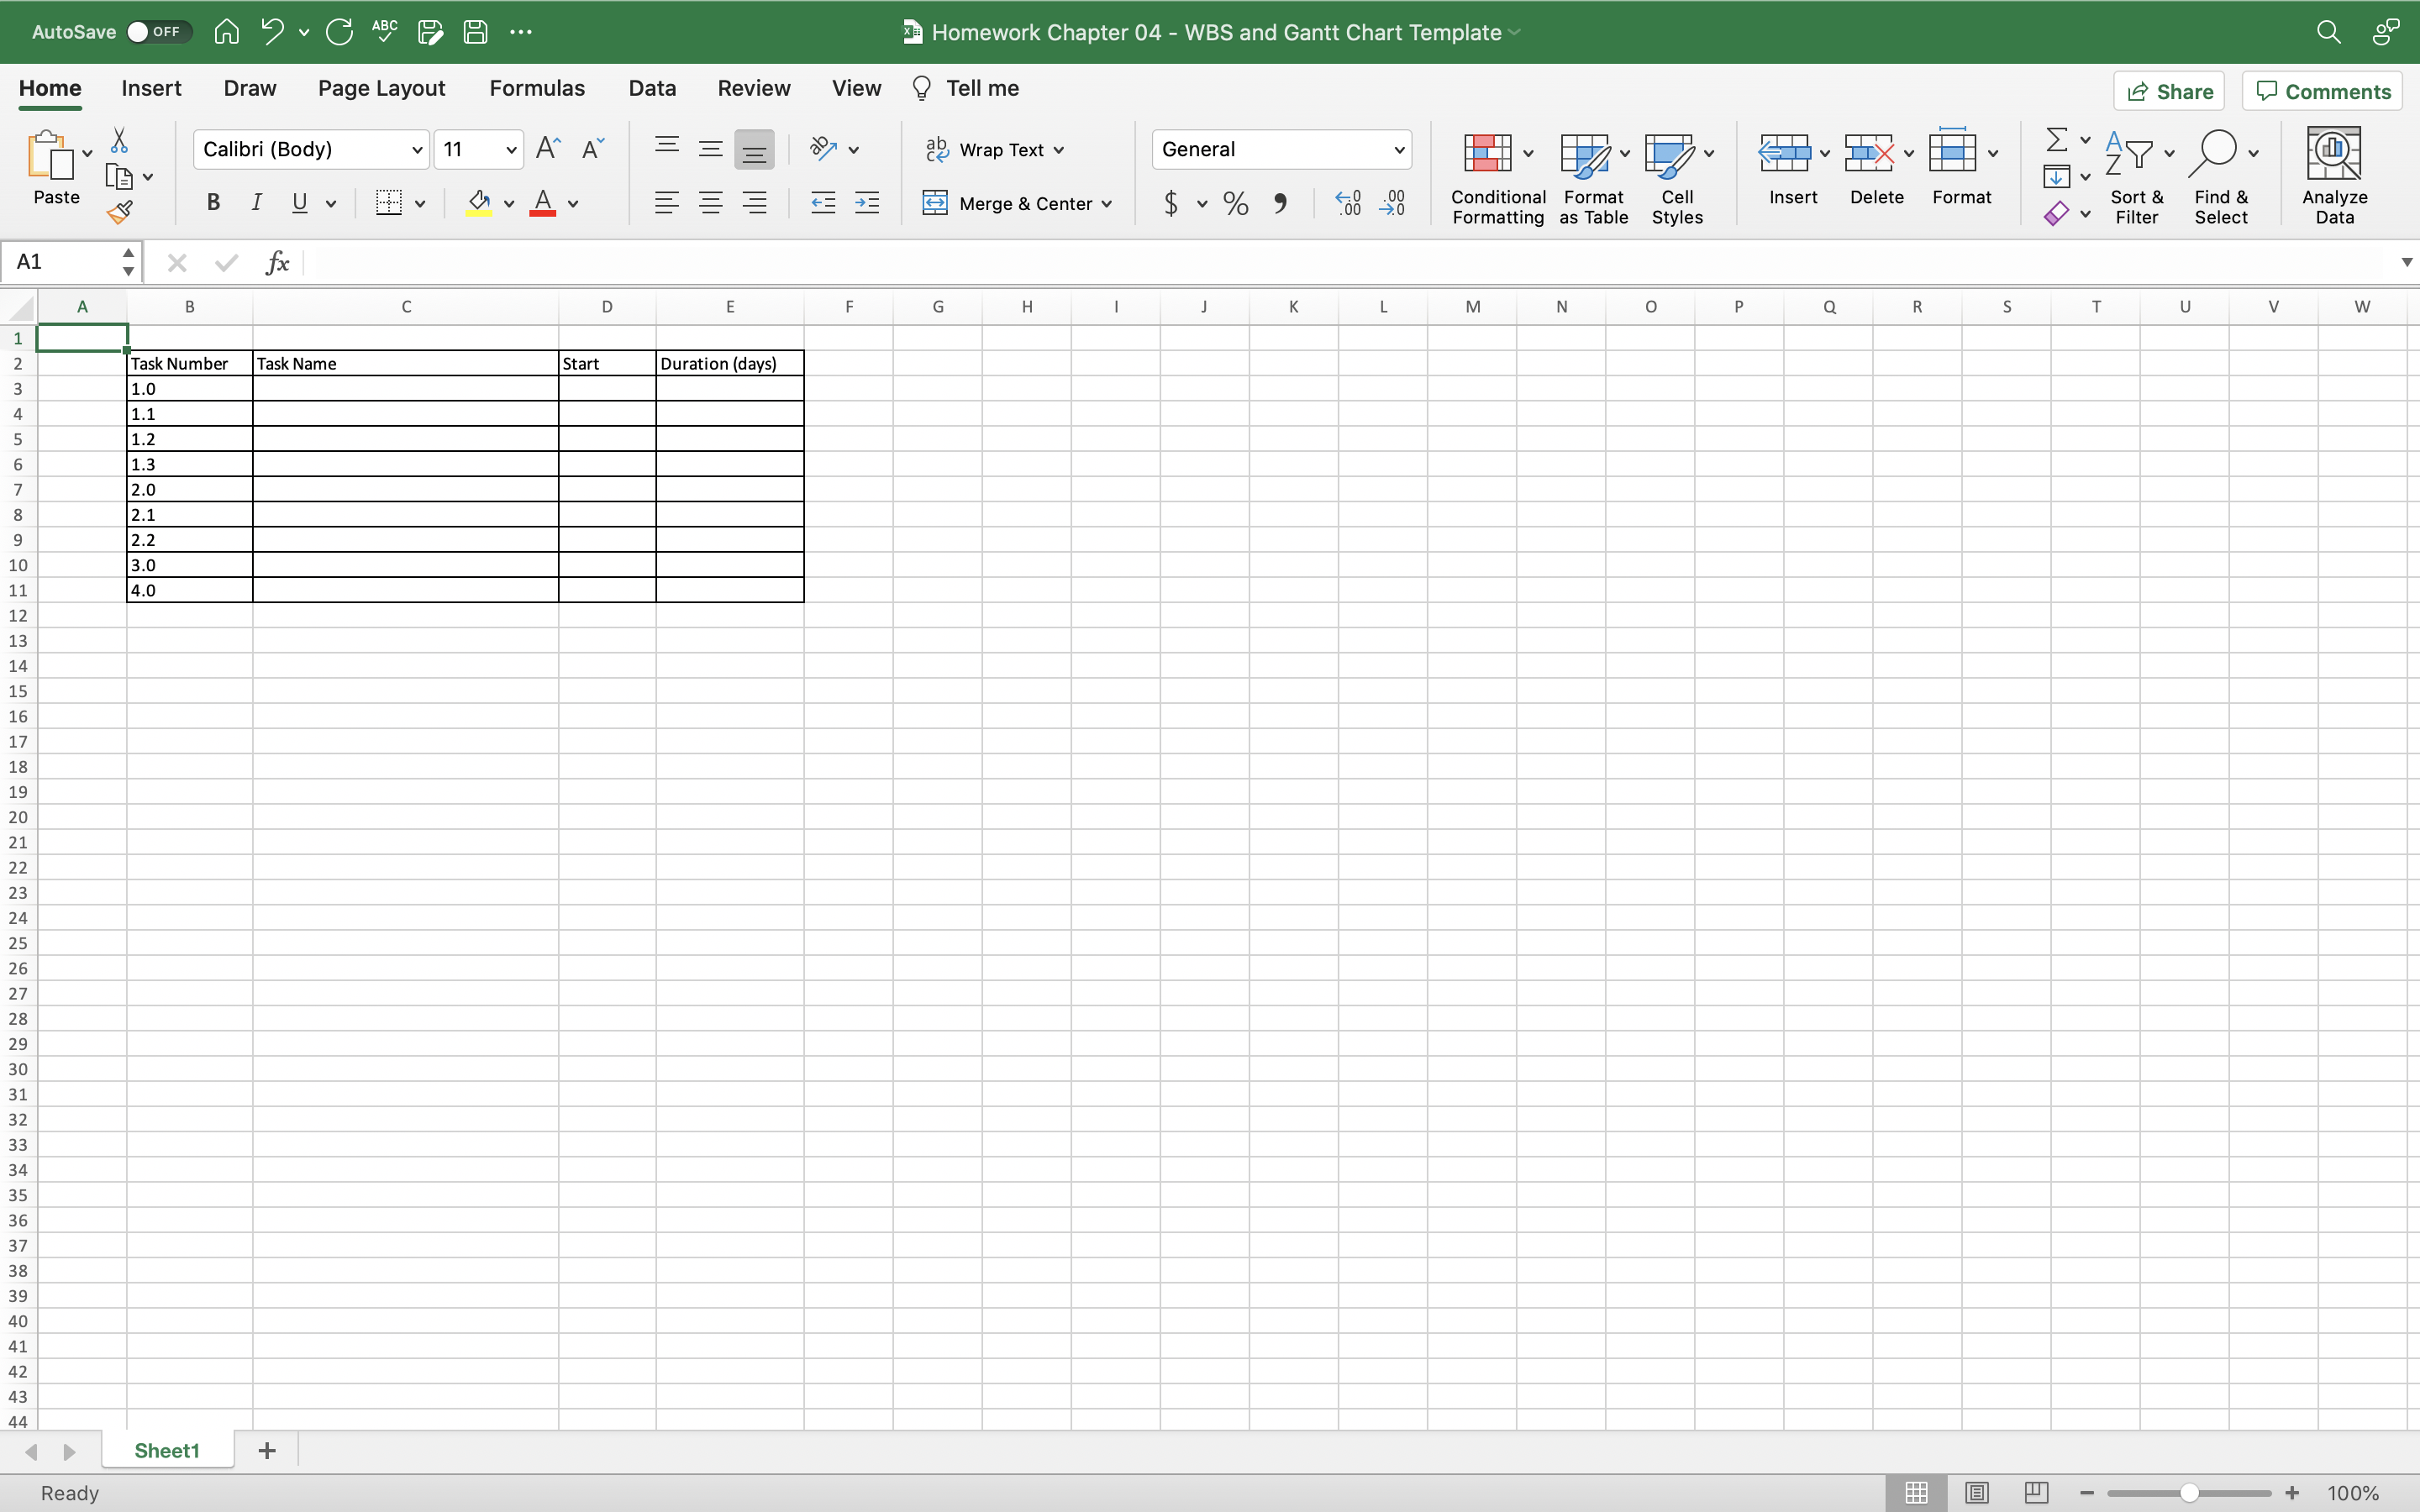
Task: Open the Merge & Center dropdown arrow
Action: coord(1107,204)
